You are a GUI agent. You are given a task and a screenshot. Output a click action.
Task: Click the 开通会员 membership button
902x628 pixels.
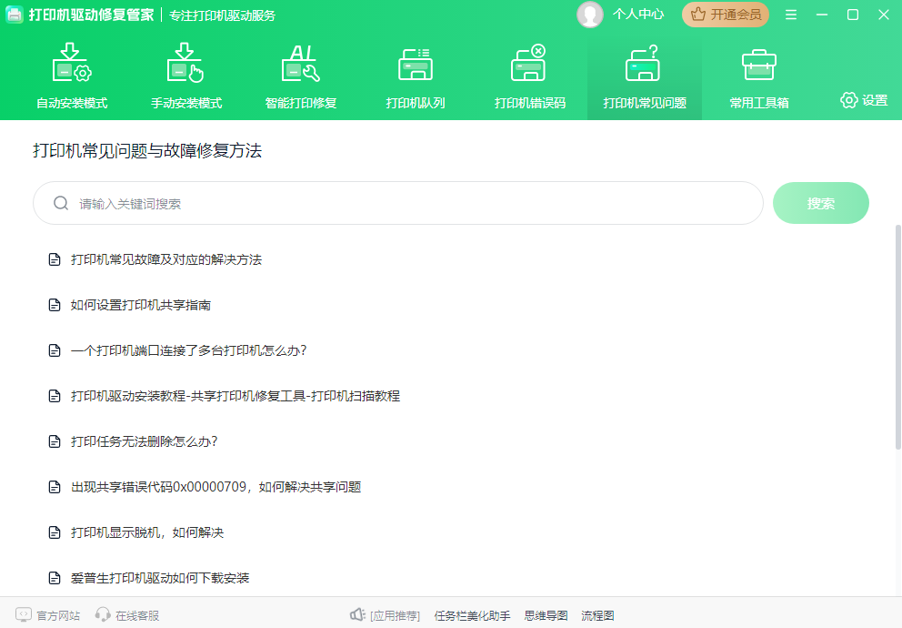[725, 15]
